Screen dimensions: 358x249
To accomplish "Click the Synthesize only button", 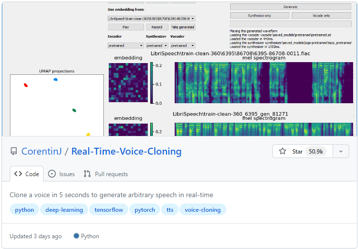I will point(260,16).
